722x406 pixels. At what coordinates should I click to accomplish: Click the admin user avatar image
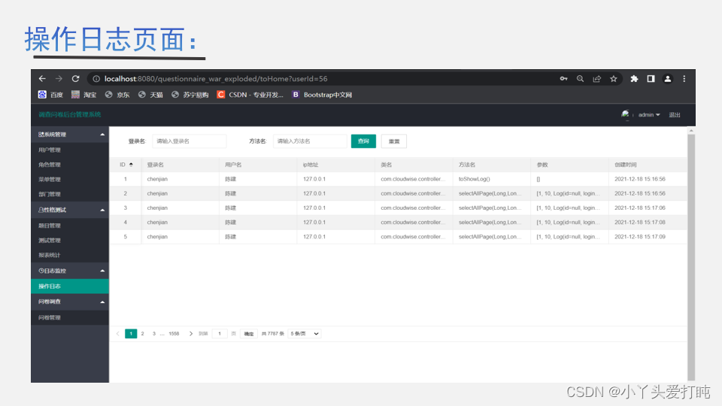pyautogui.click(x=625, y=114)
